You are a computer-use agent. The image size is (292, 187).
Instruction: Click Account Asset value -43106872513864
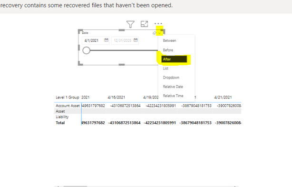126,106
